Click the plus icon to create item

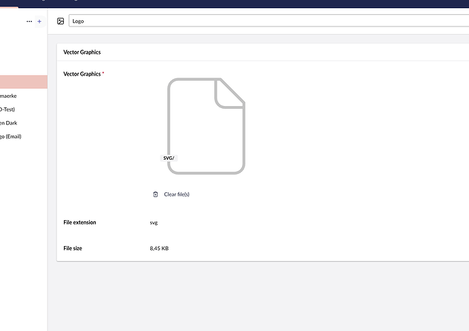pyautogui.click(x=39, y=22)
